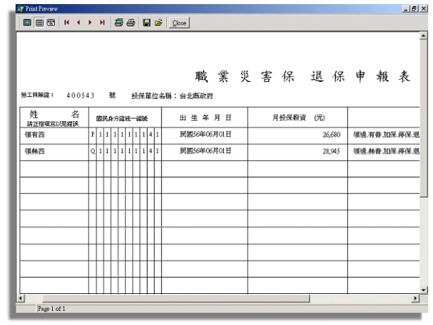This screenshot has width=433, height=325.
Task: Maximize the Print Preview window
Action: 415,8
